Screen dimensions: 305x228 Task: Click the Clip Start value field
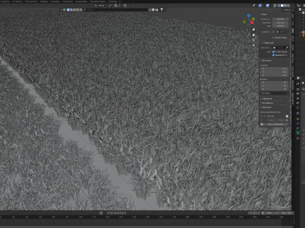pyautogui.click(x=280, y=23)
